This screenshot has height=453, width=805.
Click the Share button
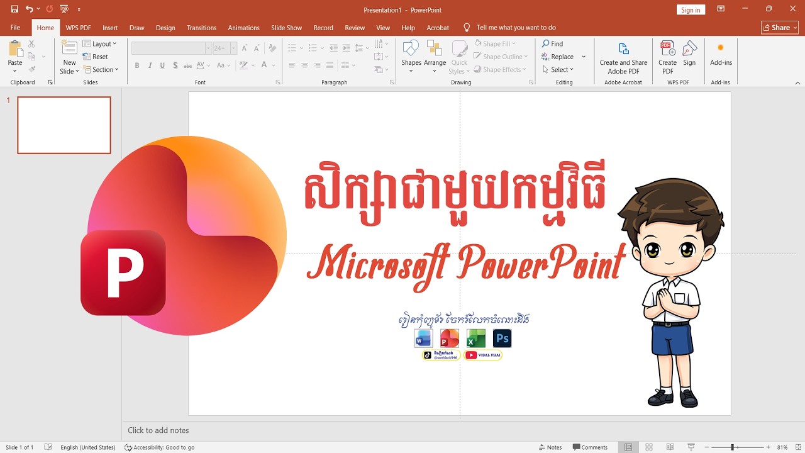(780, 28)
